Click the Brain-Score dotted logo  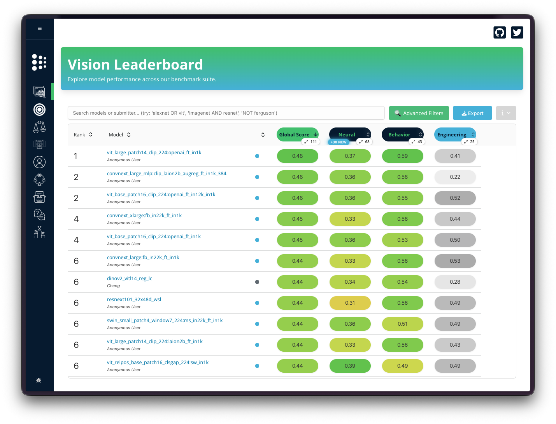(x=39, y=62)
